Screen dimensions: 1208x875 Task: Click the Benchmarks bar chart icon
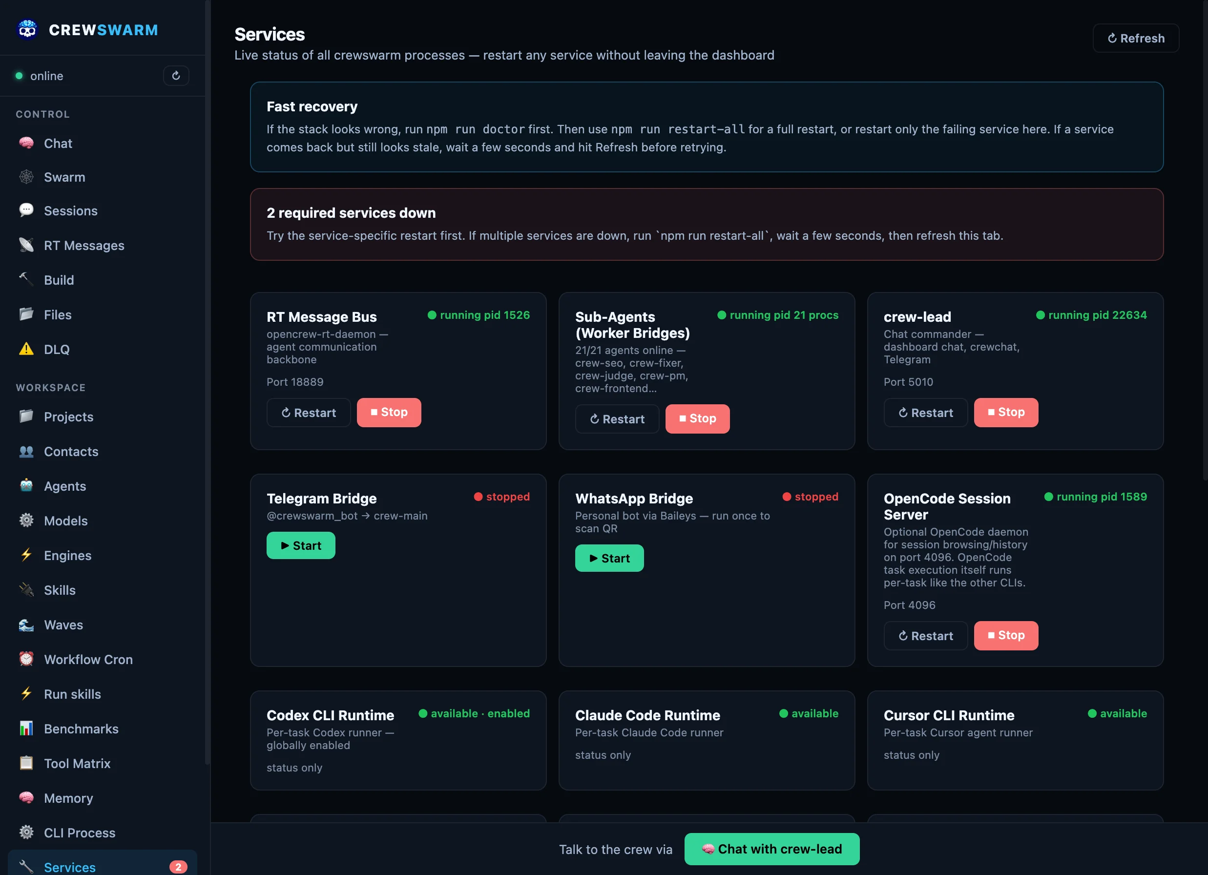tap(26, 728)
